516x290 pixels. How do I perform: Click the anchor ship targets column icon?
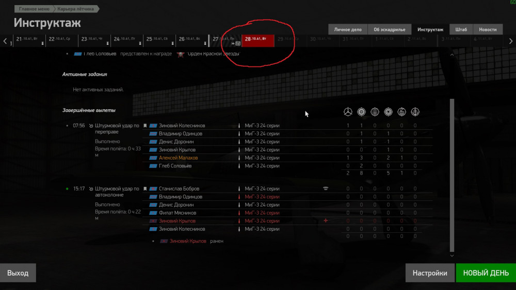(415, 112)
